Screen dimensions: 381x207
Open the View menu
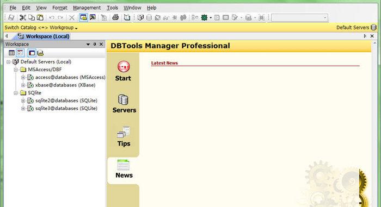[41, 8]
